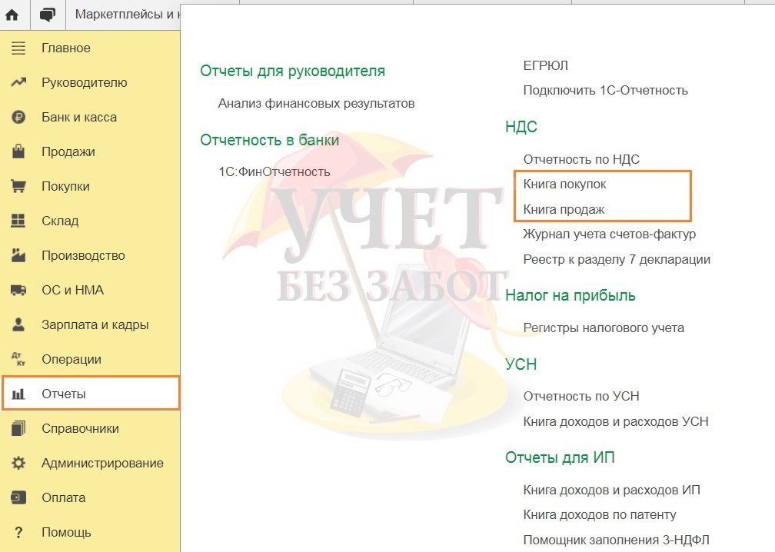Open Зарплата и кадры section
Image resolution: width=775 pixels, height=552 pixels.
[95, 324]
